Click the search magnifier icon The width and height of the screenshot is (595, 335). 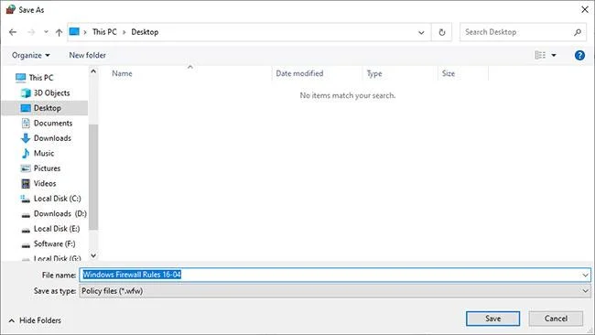[x=578, y=32]
